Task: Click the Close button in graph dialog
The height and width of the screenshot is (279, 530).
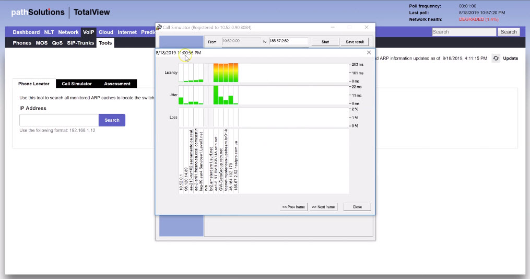Action: [357, 207]
